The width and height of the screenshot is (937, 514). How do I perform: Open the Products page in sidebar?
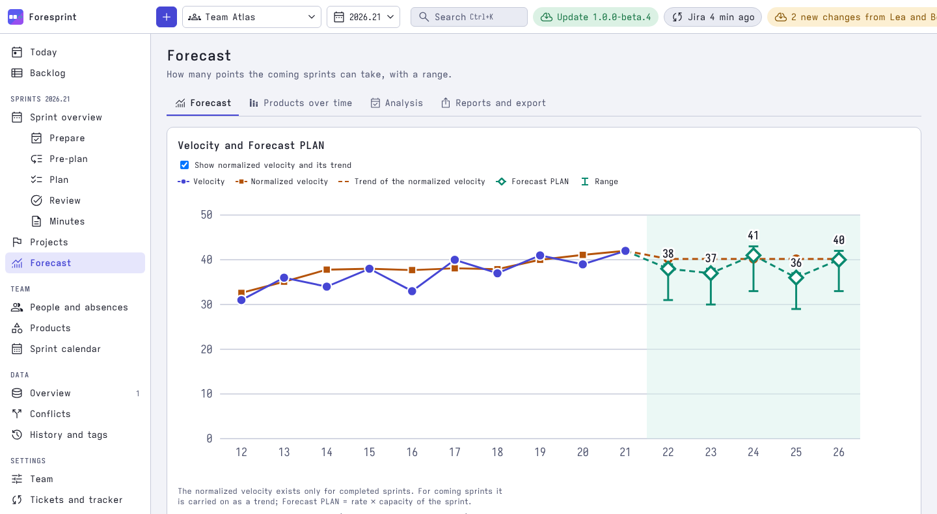pyautogui.click(x=75, y=328)
